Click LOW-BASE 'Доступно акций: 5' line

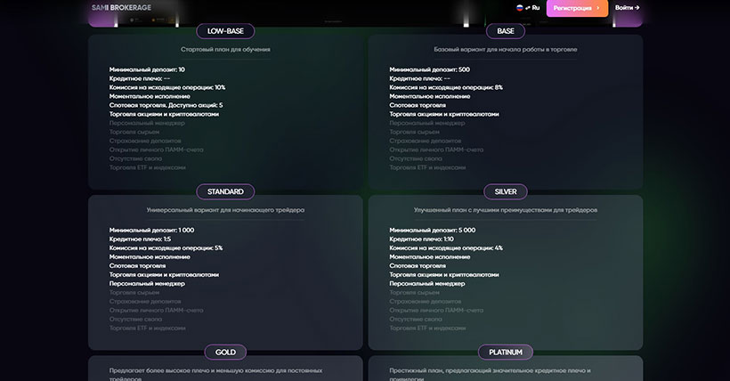166,105
